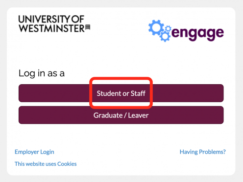
Task: Click the word Employer in the login link
Action: click(27, 152)
